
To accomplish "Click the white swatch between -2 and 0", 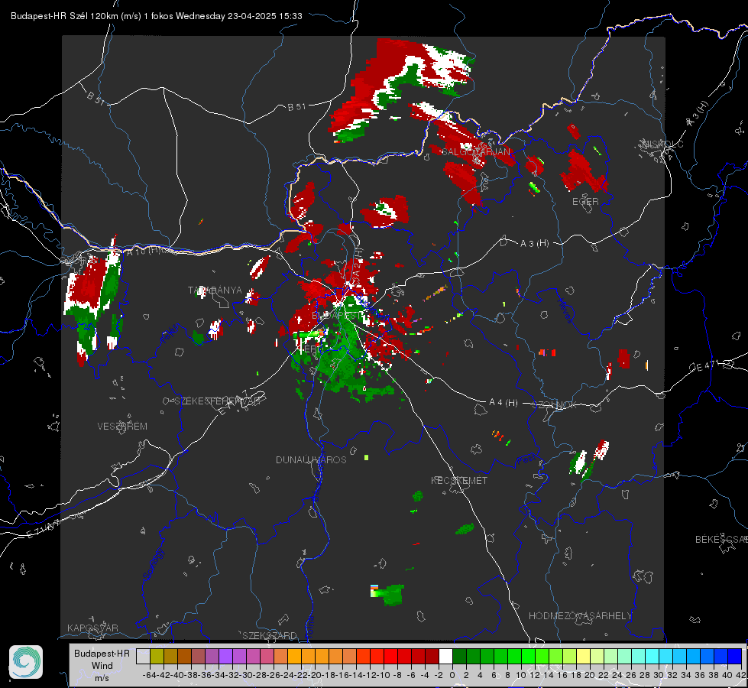I will (445, 657).
